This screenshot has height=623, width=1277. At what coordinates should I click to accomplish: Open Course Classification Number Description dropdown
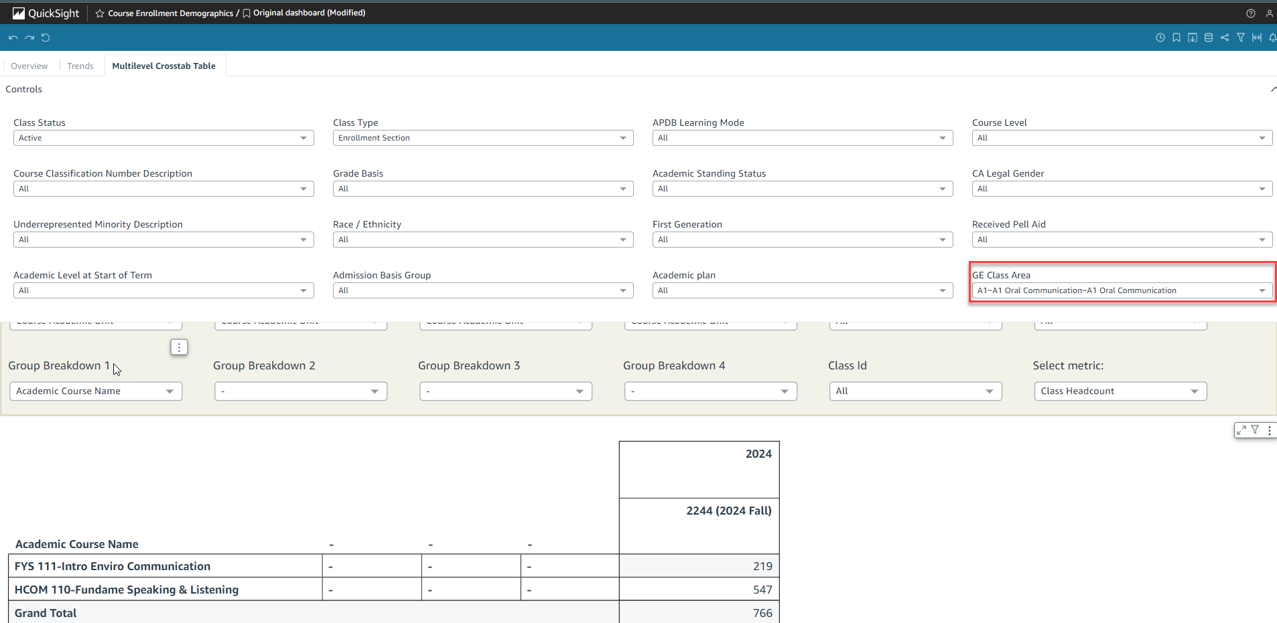tap(163, 189)
